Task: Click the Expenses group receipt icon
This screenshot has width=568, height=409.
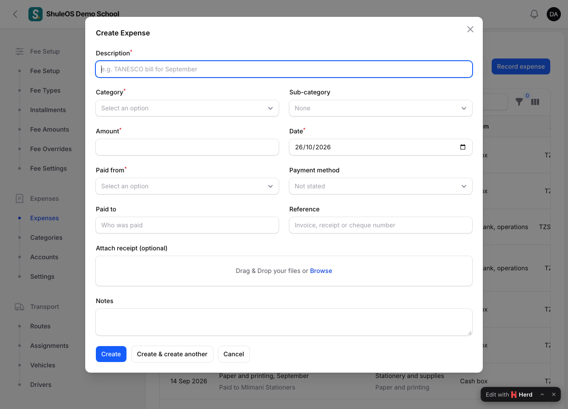Action: [20, 199]
